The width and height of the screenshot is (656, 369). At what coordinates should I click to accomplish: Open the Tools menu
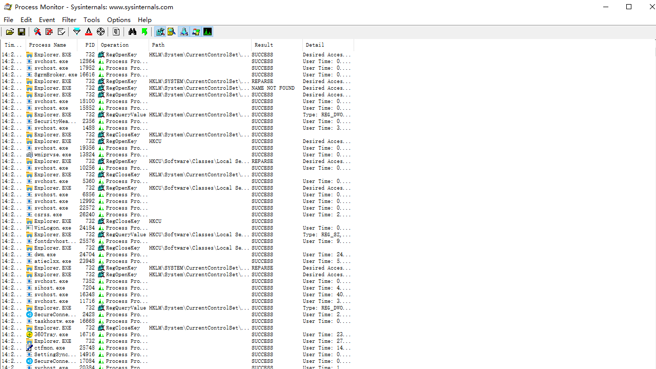click(x=92, y=20)
